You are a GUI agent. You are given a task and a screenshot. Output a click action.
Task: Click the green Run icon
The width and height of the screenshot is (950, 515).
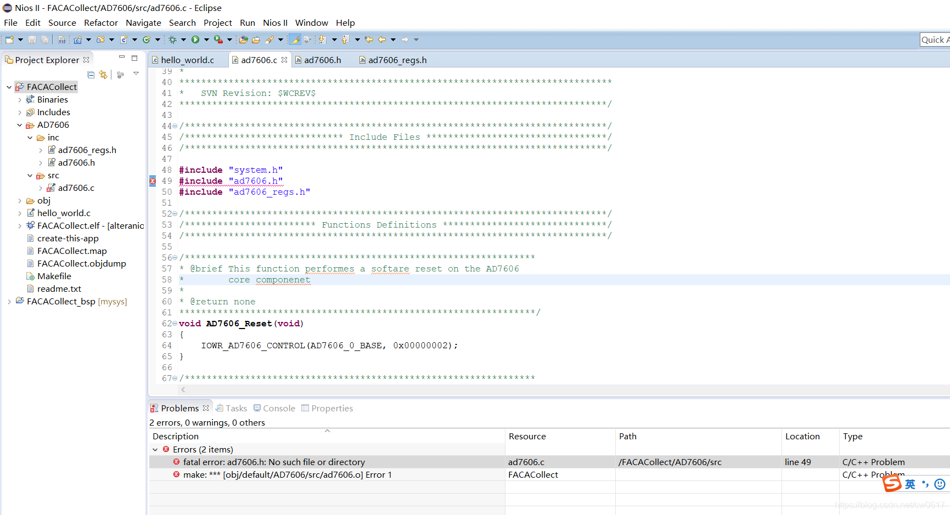pos(195,39)
